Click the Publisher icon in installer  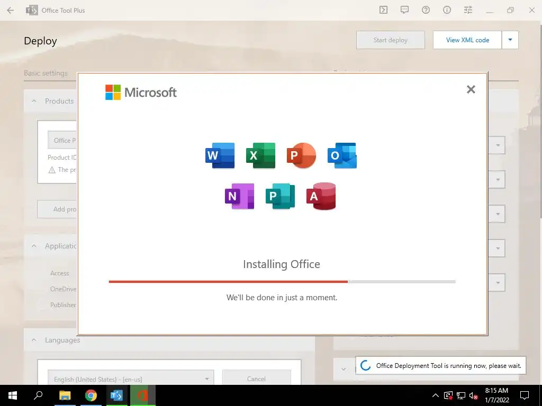(281, 196)
